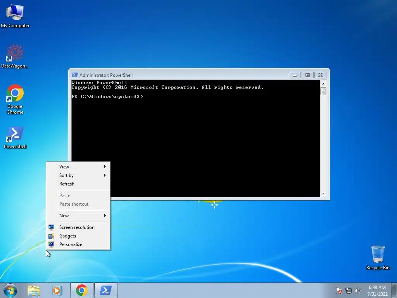Image resolution: width=397 pixels, height=298 pixels.
Task: Open Screen resolution settings
Action: click(x=78, y=227)
